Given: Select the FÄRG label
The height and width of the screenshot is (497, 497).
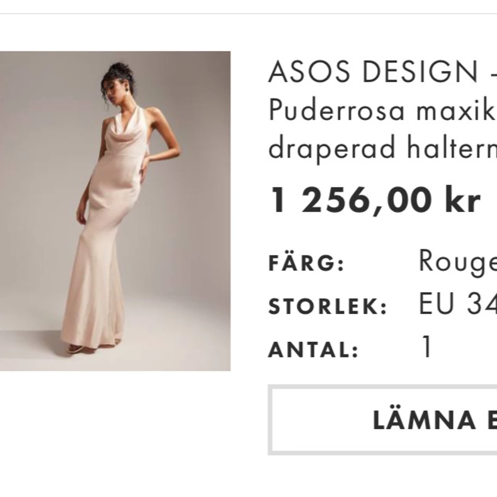Looking at the screenshot, I should click(x=306, y=263).
